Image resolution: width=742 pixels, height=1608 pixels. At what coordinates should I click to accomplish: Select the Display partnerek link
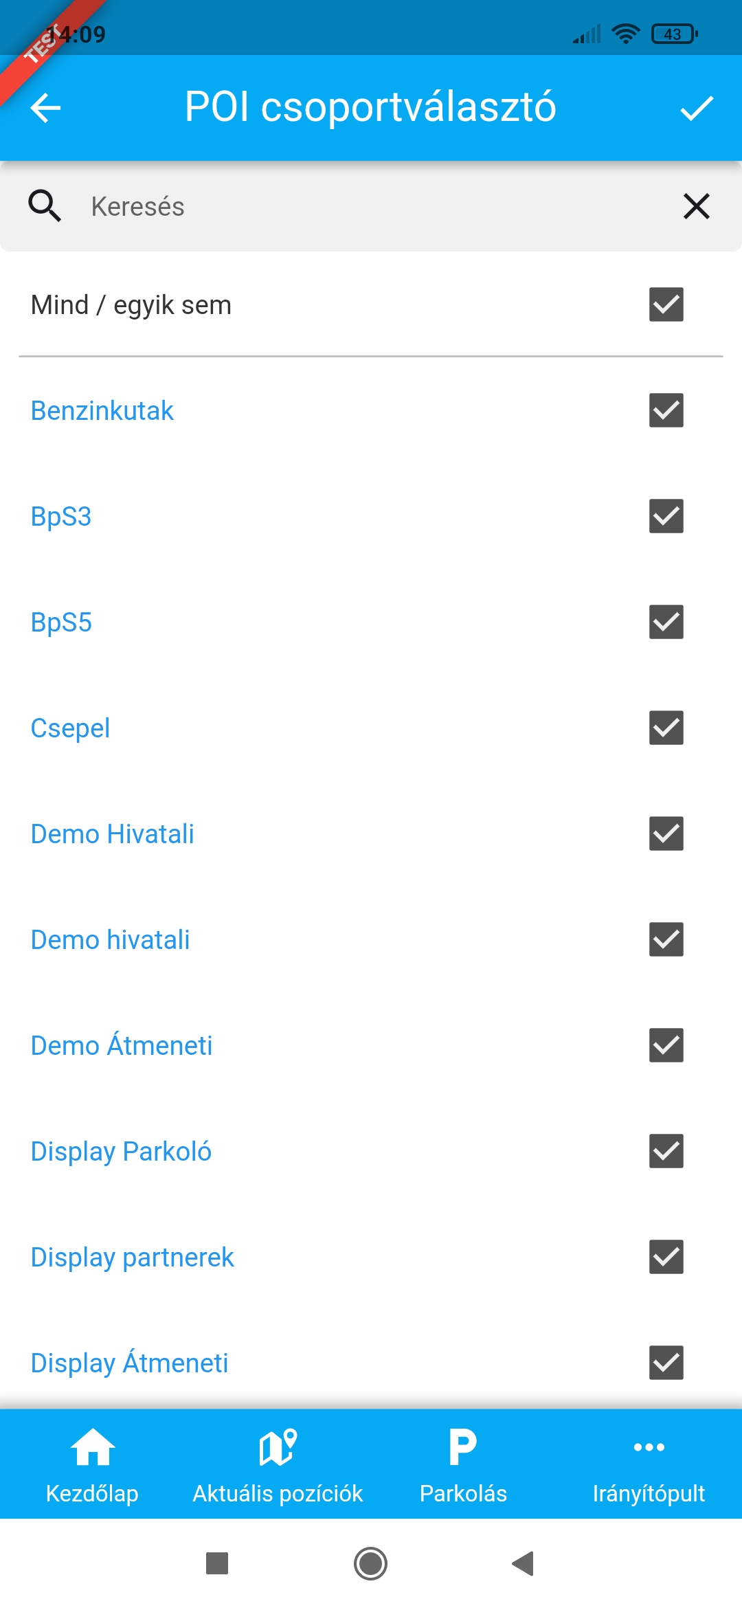[133, 1258]
